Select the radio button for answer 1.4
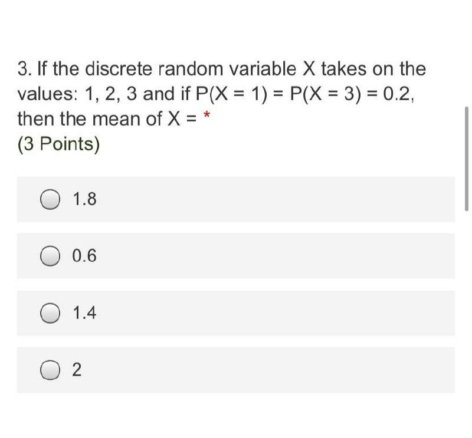The width and height of the screenshot is (472, 438). [x=51, y=312]
